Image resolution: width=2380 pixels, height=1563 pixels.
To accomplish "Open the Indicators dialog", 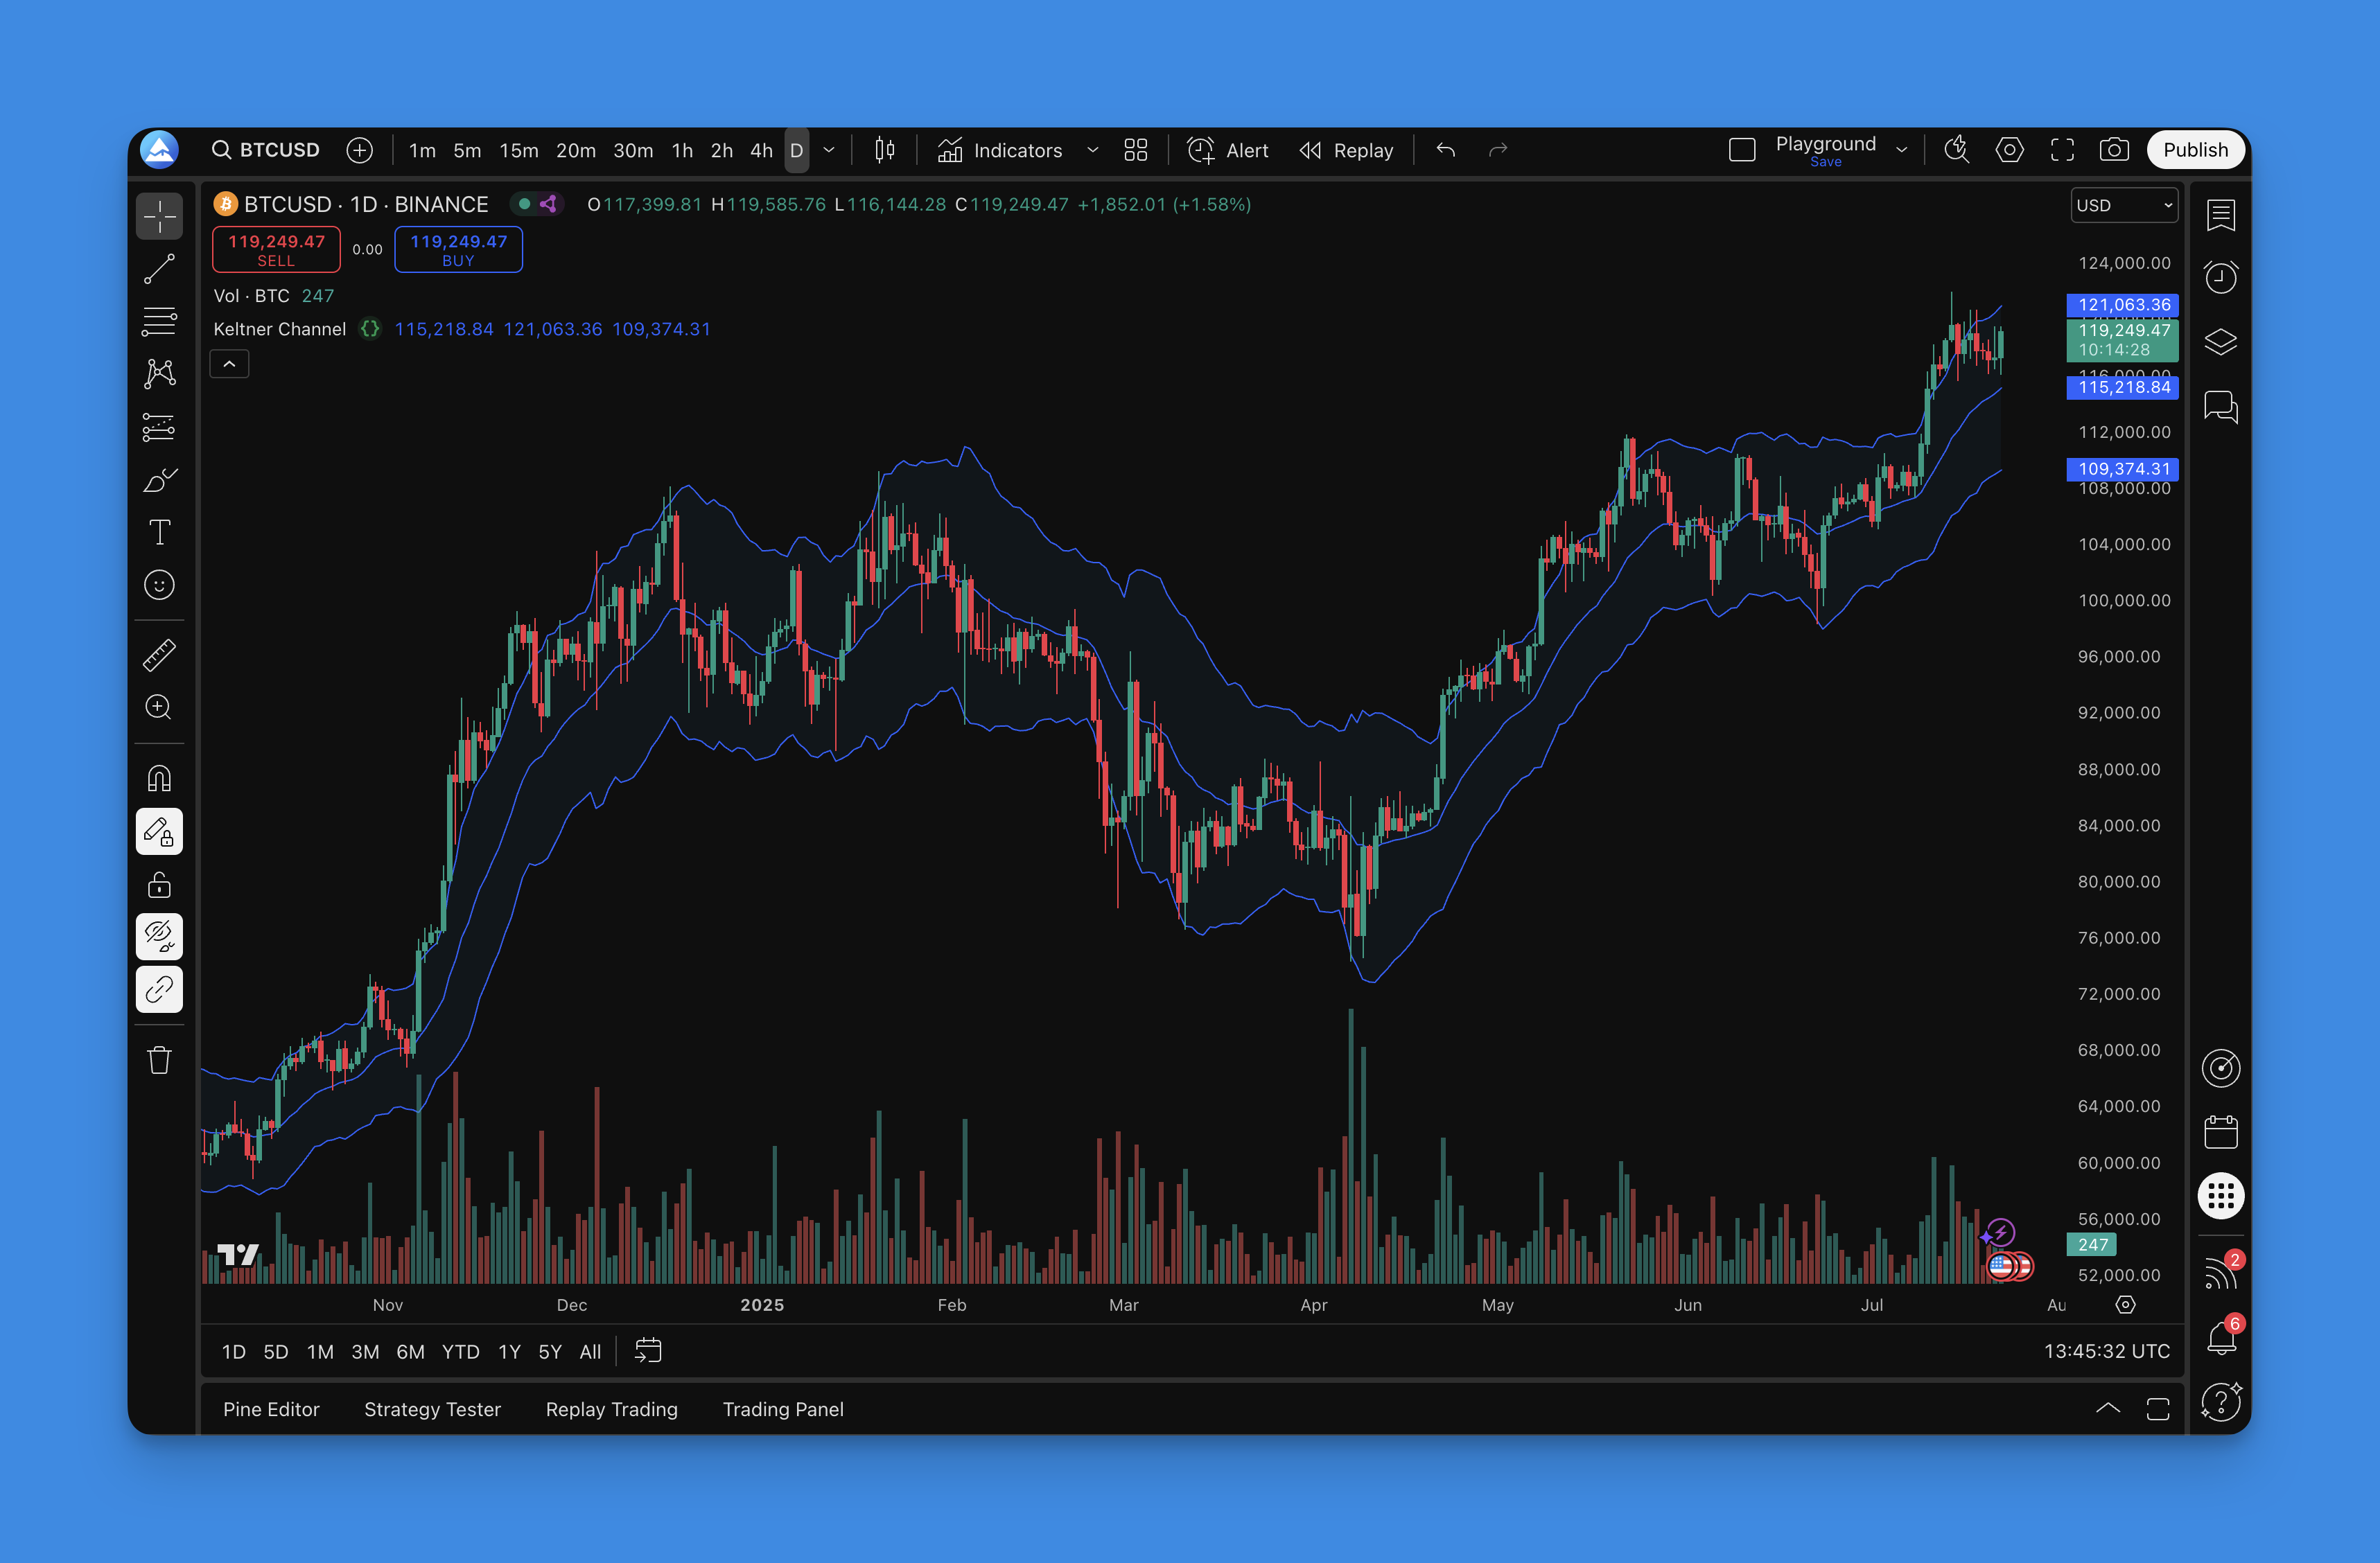I will [x=1000, y=150].
